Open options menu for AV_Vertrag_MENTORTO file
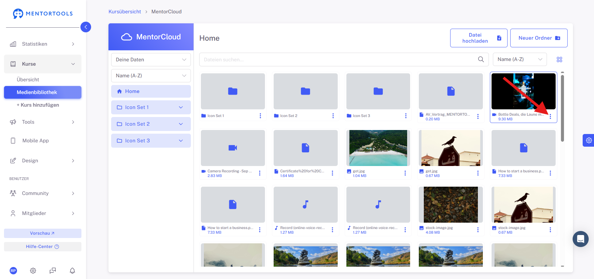 point(478,116)
